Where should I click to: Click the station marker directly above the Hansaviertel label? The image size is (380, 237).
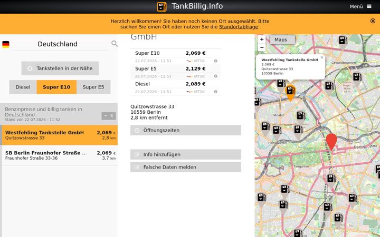click(277, 132)
